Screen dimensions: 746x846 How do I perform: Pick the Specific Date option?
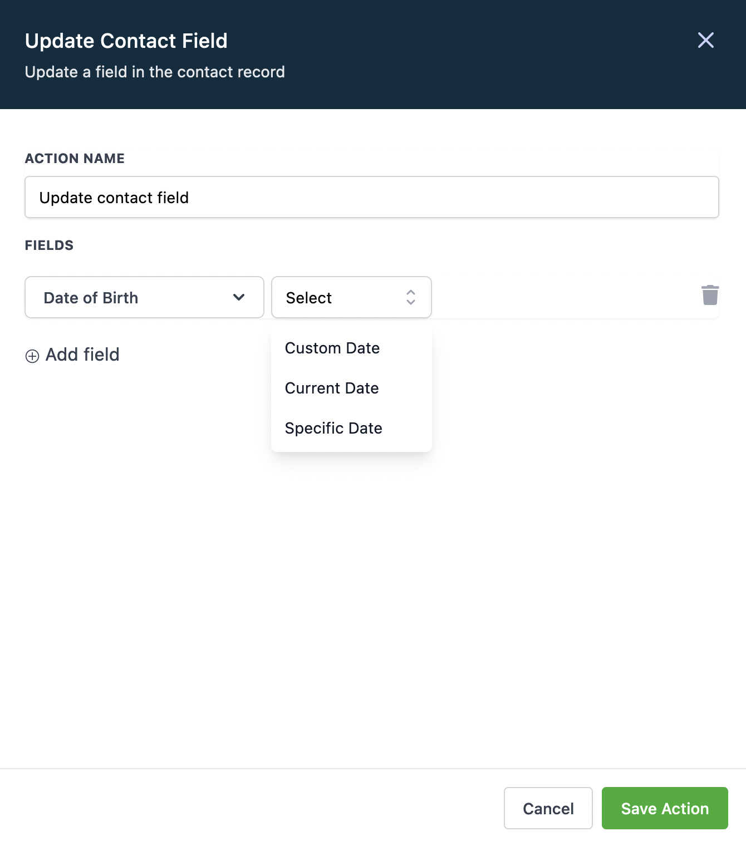point(333,429)
